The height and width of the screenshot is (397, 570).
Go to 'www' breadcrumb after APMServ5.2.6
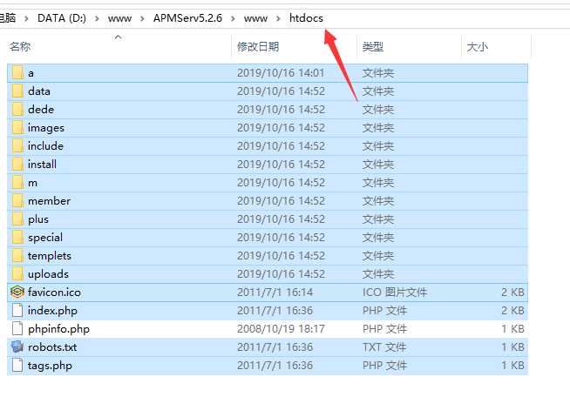point(255,18)
